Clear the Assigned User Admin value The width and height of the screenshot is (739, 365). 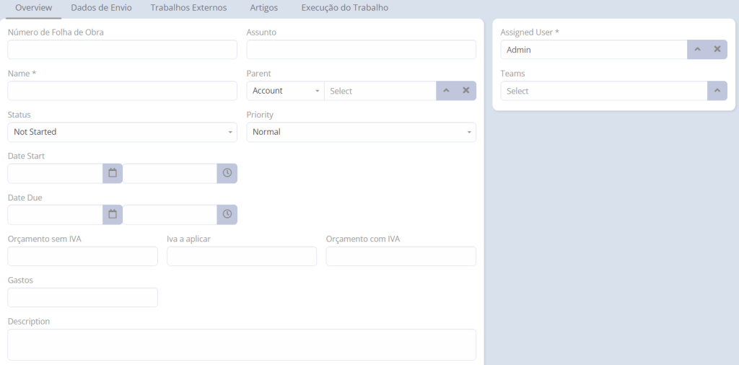[x=717, y=50]
